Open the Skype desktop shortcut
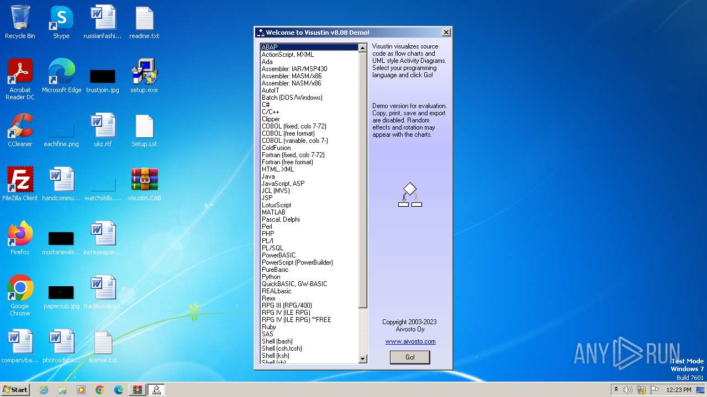The width and height of the screenshot is (707, 397). [61, 22]
